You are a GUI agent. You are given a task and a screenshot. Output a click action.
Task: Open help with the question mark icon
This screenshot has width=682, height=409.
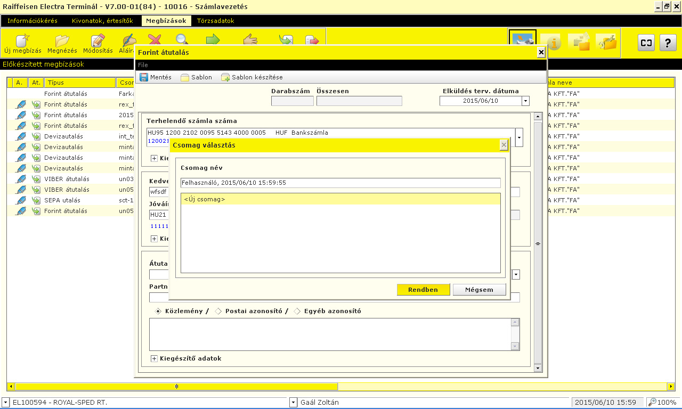[x=668, y=43]
